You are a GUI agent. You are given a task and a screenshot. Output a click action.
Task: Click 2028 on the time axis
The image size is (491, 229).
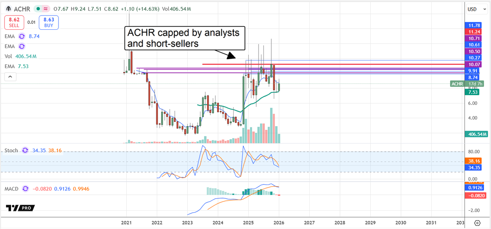340,222
